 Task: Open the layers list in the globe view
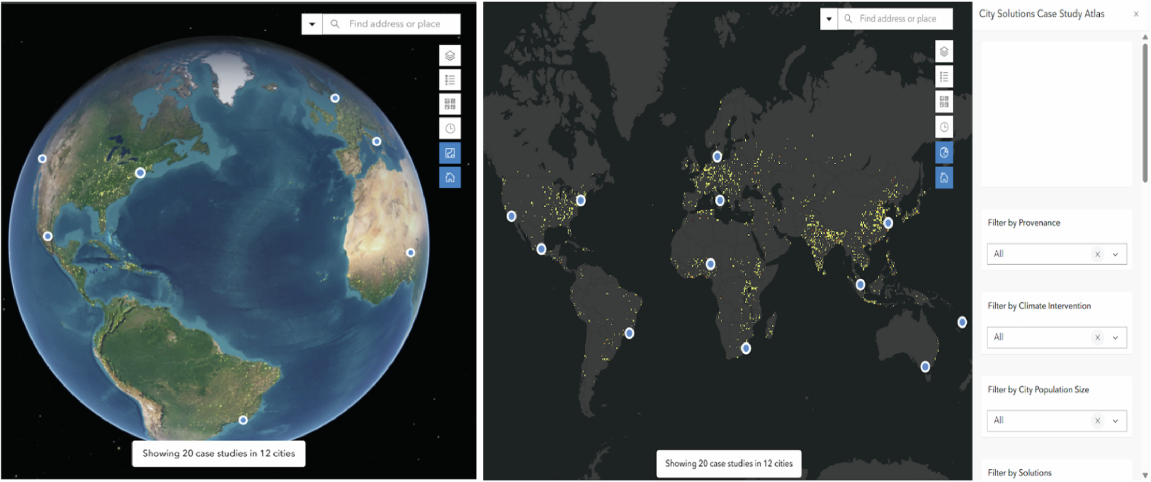[x=450, y=56]
